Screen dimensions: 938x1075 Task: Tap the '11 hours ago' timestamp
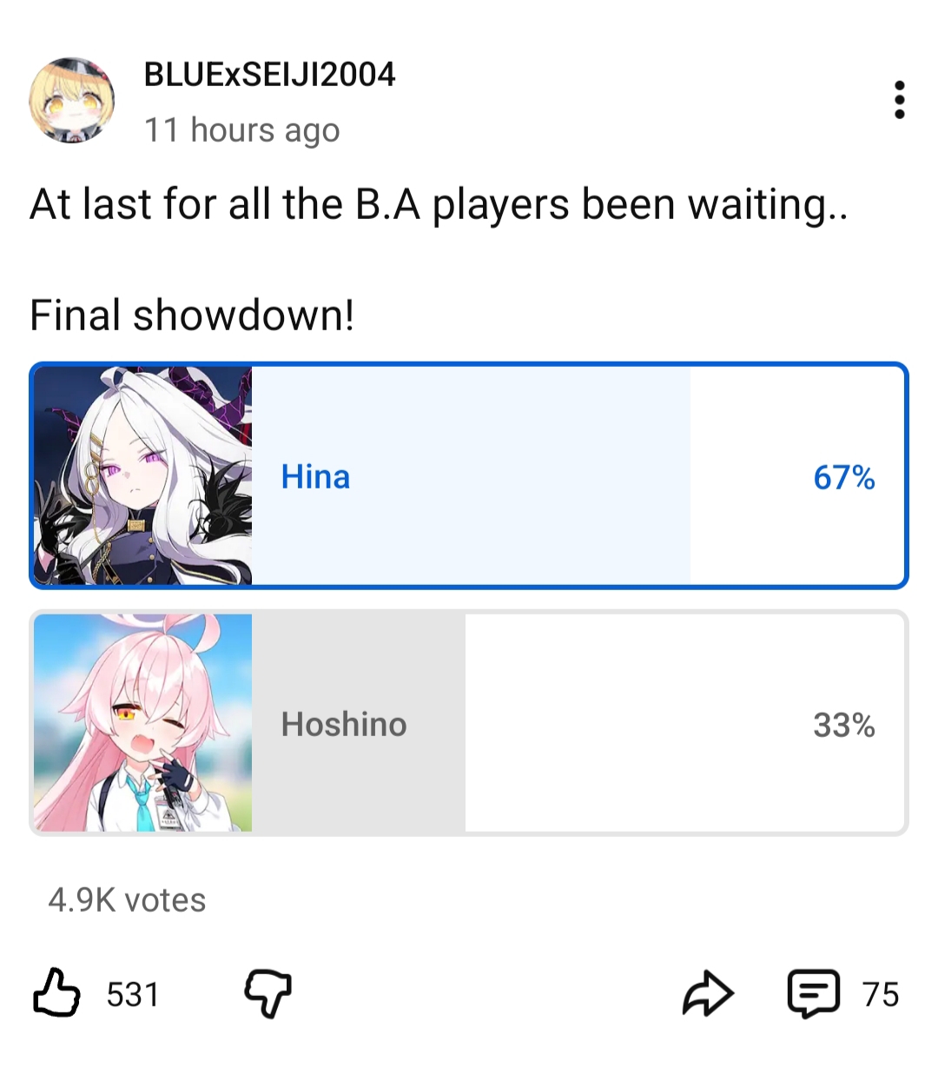(x=241, y=130)
